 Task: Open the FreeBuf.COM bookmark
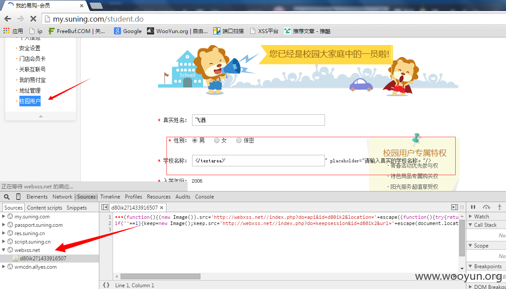click(x=77, y=31)
